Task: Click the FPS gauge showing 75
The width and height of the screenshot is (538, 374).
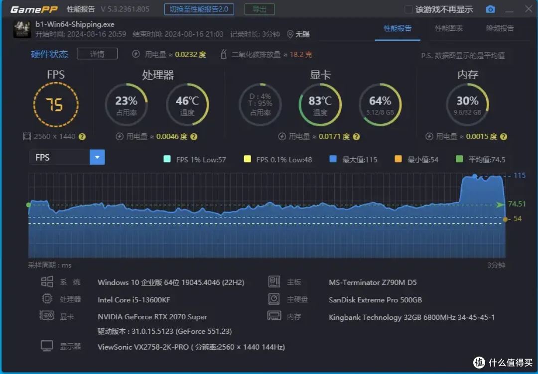Action: pyautogui.click(x=56, y=104)
